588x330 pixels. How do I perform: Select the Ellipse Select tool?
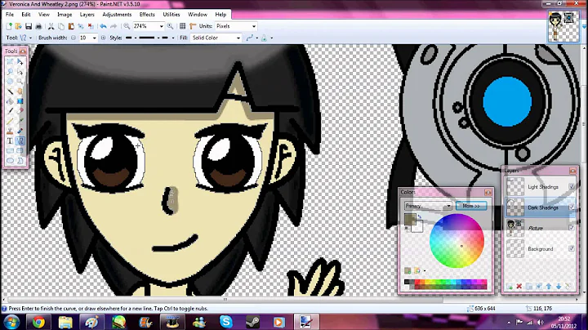pyautogui.click(x=10, y=81)
